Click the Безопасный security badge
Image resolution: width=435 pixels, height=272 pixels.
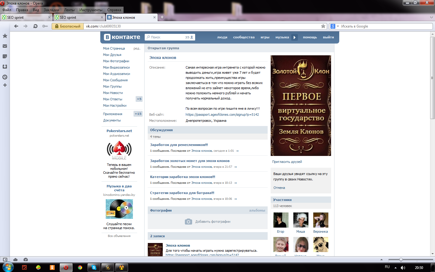[x=68, y=26]
